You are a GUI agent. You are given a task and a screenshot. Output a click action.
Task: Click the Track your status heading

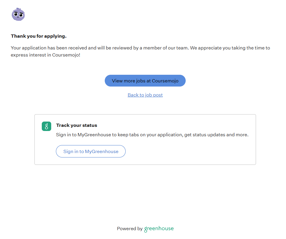click(x=77, y=125)
